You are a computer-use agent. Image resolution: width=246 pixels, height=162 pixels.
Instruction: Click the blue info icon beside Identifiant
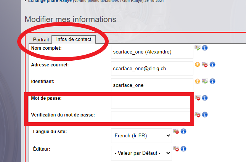(x=212, y=81)
